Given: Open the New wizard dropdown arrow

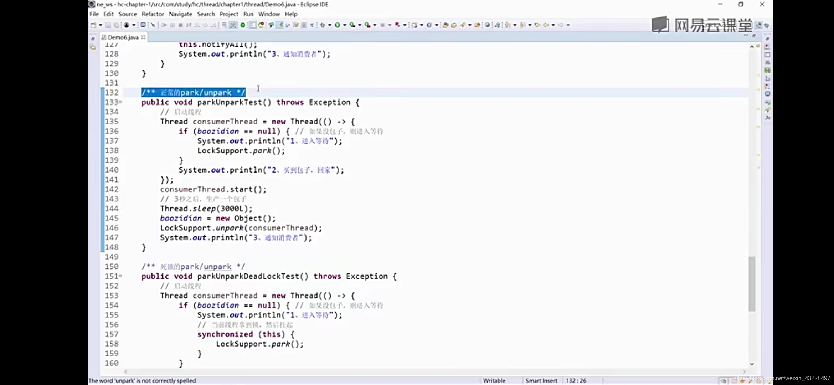Looking at the screenshot, I should coord(101,25).
